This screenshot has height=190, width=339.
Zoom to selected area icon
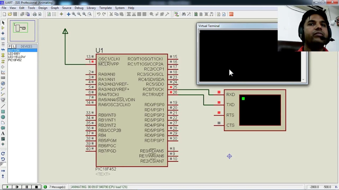[90, 14]
